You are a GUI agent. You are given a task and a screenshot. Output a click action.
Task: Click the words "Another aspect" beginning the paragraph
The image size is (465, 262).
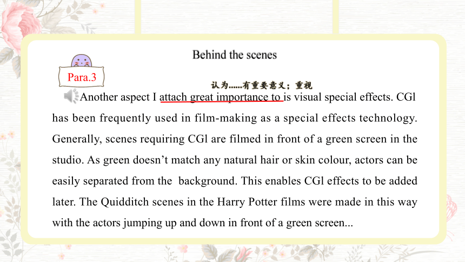point(115,97)
